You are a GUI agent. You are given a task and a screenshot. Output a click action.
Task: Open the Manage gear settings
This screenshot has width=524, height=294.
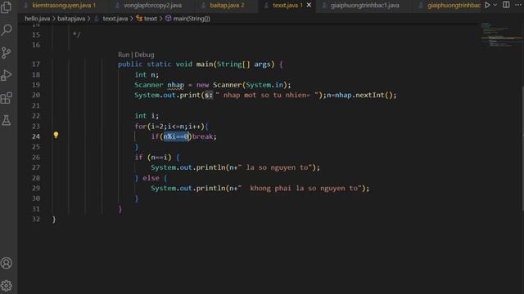[x=7, y=285]
